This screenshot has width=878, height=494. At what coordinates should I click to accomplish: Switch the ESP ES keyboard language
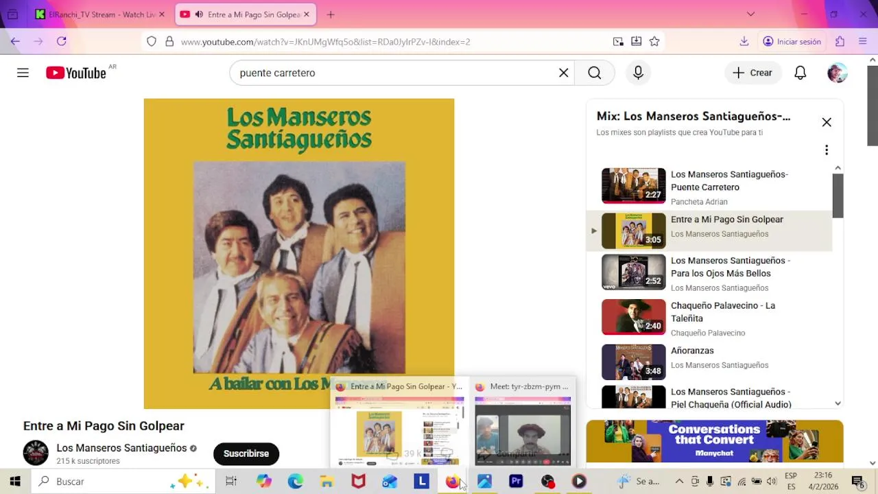point(790,481)
